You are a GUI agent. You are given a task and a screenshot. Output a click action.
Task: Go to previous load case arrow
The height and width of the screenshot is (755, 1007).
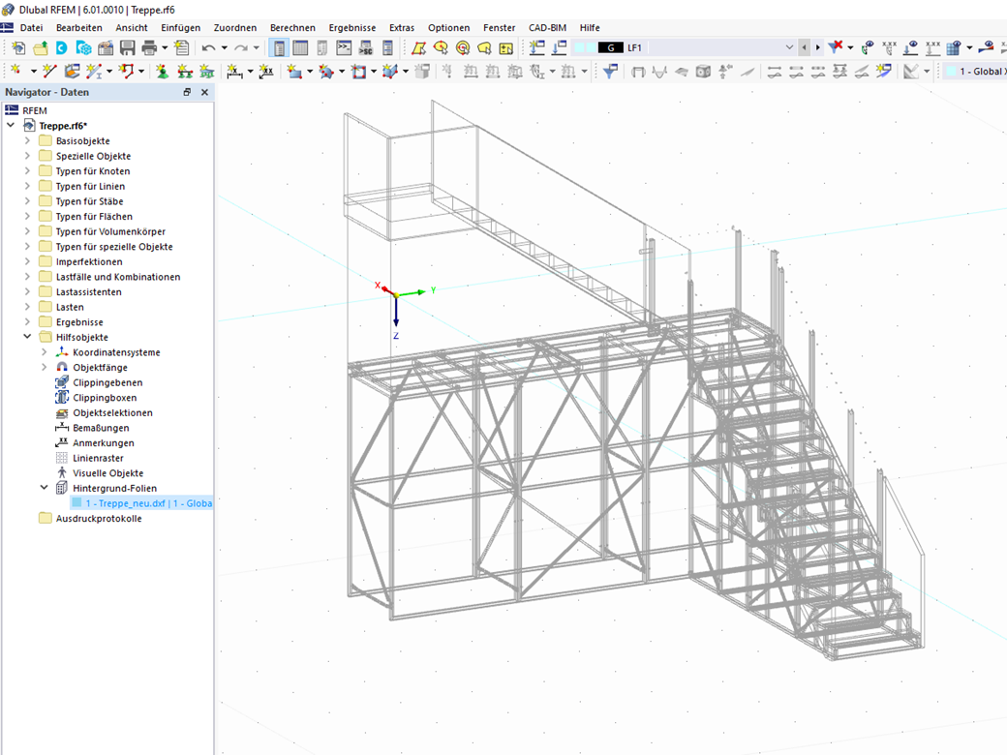pos(804,46)
